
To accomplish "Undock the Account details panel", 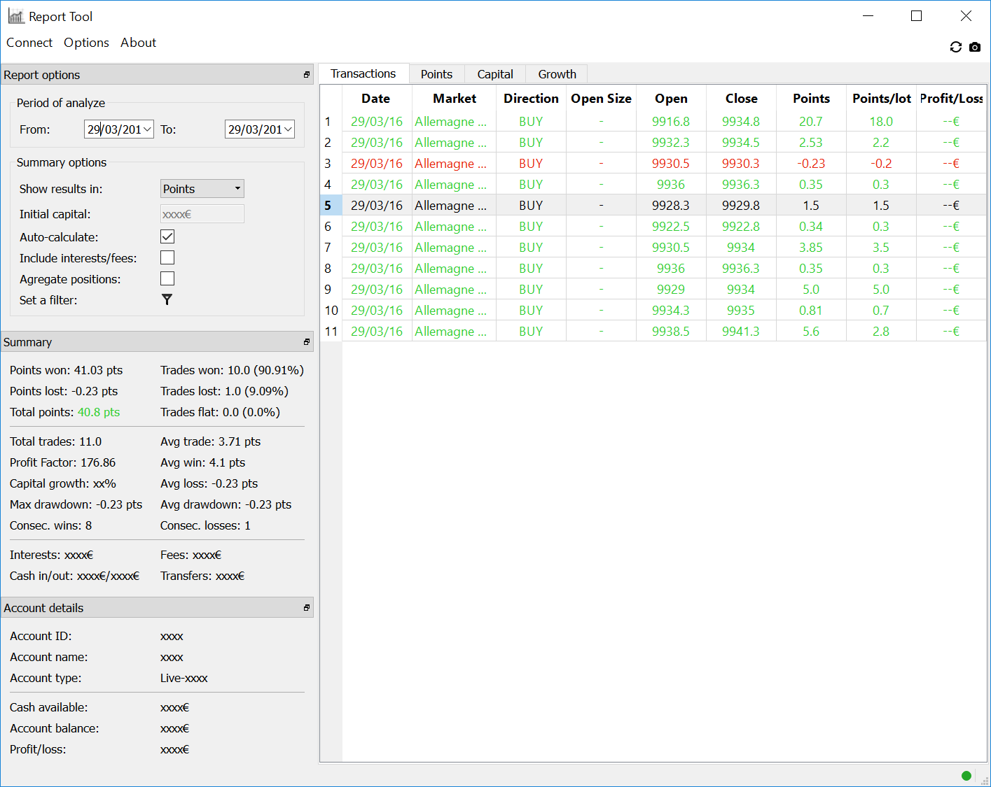I will (306, 608).
